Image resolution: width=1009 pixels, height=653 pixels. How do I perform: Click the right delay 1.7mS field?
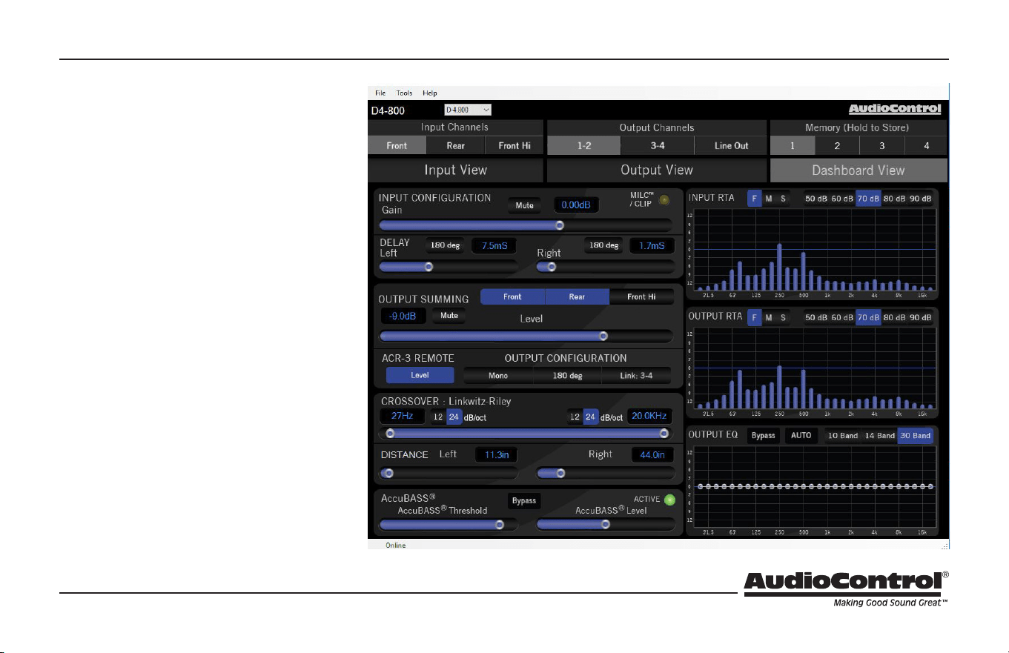pos(652,245)
